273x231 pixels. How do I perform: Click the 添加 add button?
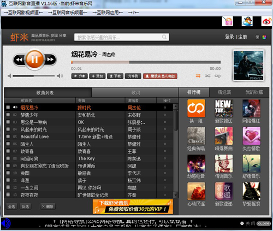pyautogui.click(x=97, y=76)
